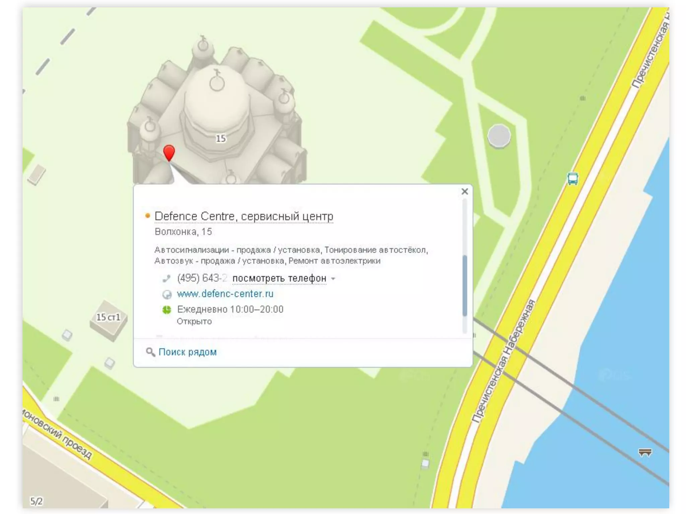Click the 'Волхонка, 15' address text

[183, 232]
